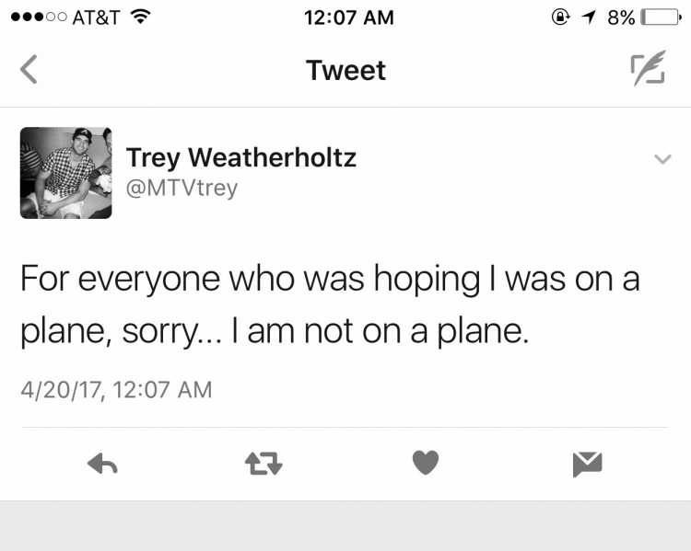Tap the 12:07 AM status bar clock
The height and width of the screenshot is (551, 691).
(348, 17)
